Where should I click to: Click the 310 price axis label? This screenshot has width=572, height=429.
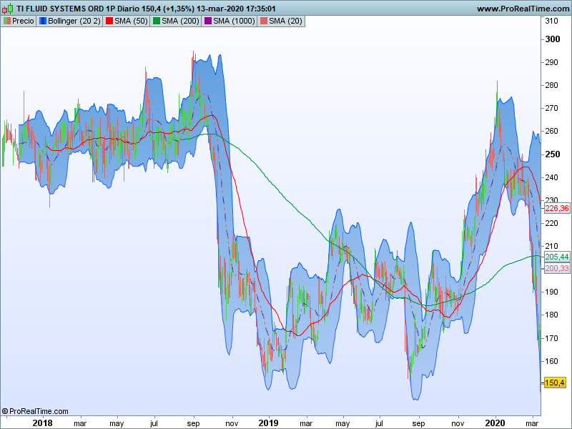pyautogui.click(x=551, y=21)
